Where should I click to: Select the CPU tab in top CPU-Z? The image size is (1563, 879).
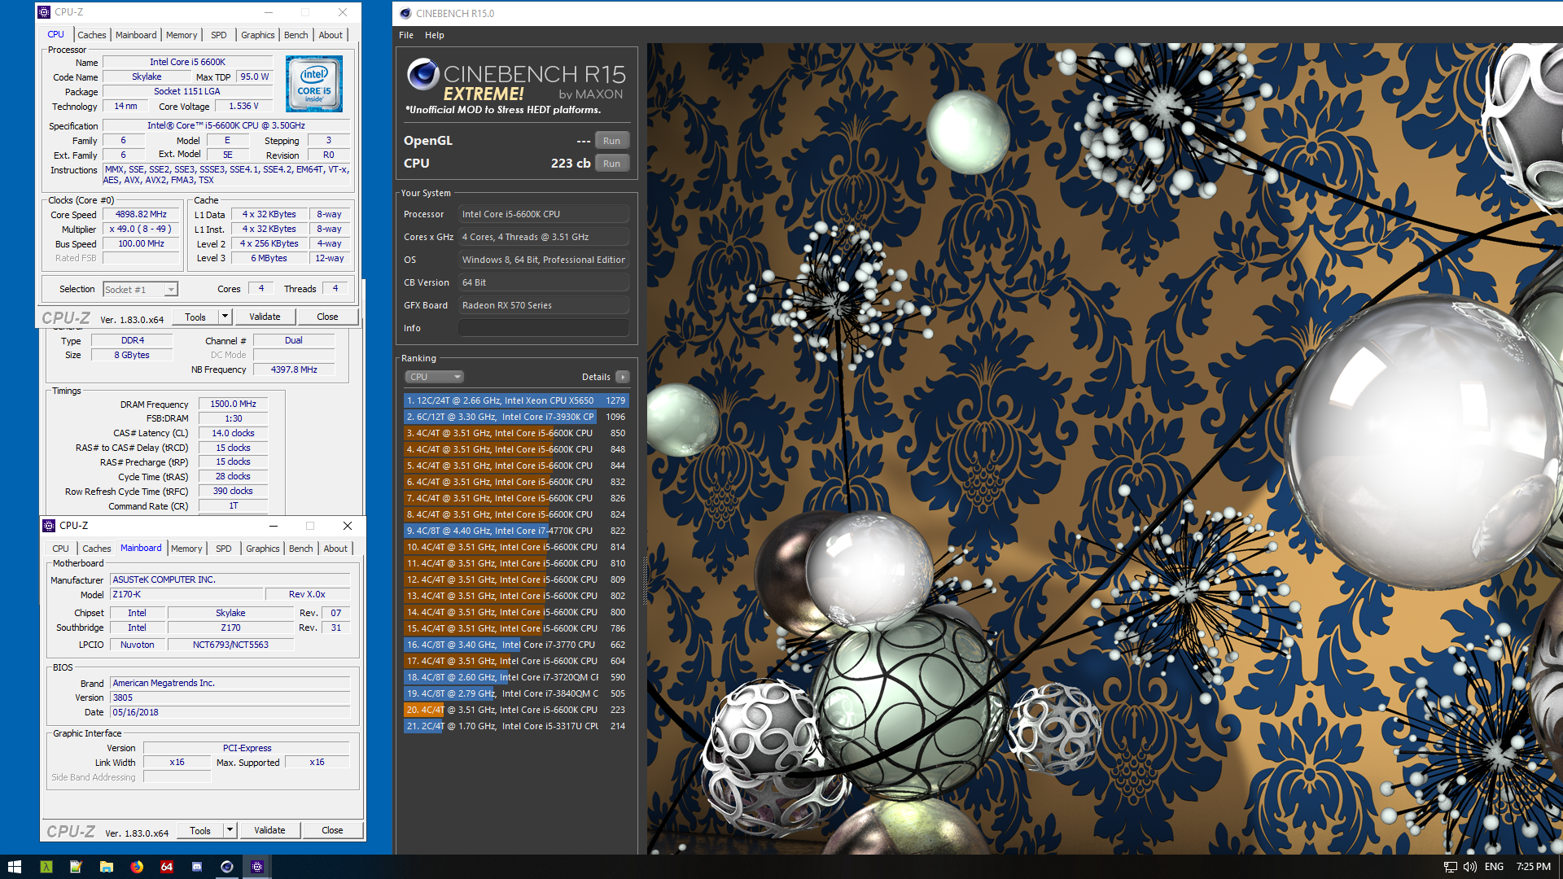click(55, 34)
